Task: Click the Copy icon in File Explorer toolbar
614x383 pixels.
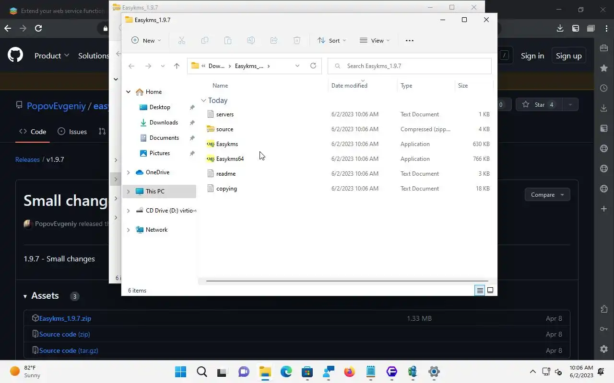Action: [205, 41]
